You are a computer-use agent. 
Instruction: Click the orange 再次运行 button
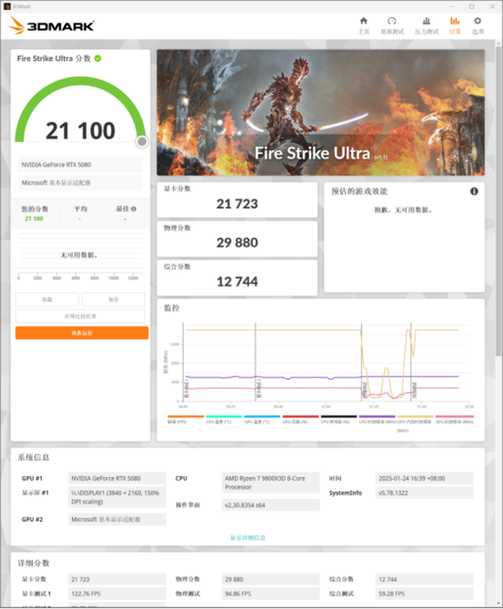[82, 333]
